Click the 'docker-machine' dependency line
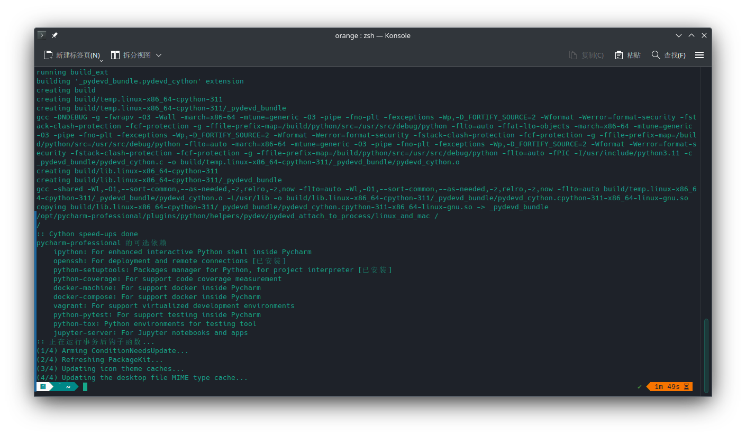746x437 pixels. click(x=157, y=288)
